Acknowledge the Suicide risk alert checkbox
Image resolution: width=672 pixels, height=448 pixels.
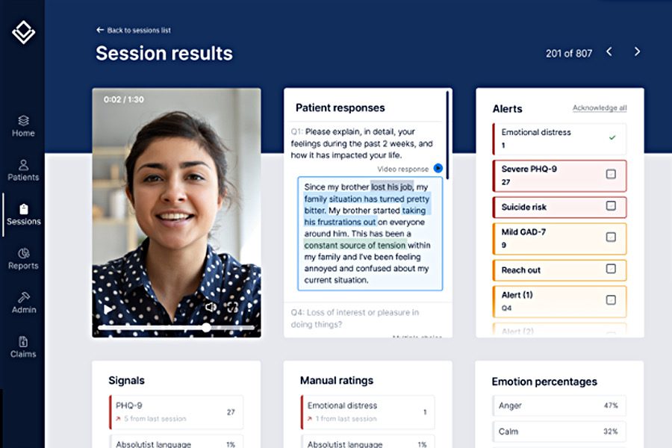[611, 206]
